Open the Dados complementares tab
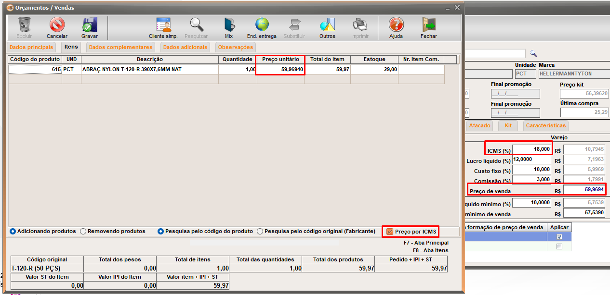Image resolution: width=610 pixels, height=295 pixels. click(x=121, y=47)
